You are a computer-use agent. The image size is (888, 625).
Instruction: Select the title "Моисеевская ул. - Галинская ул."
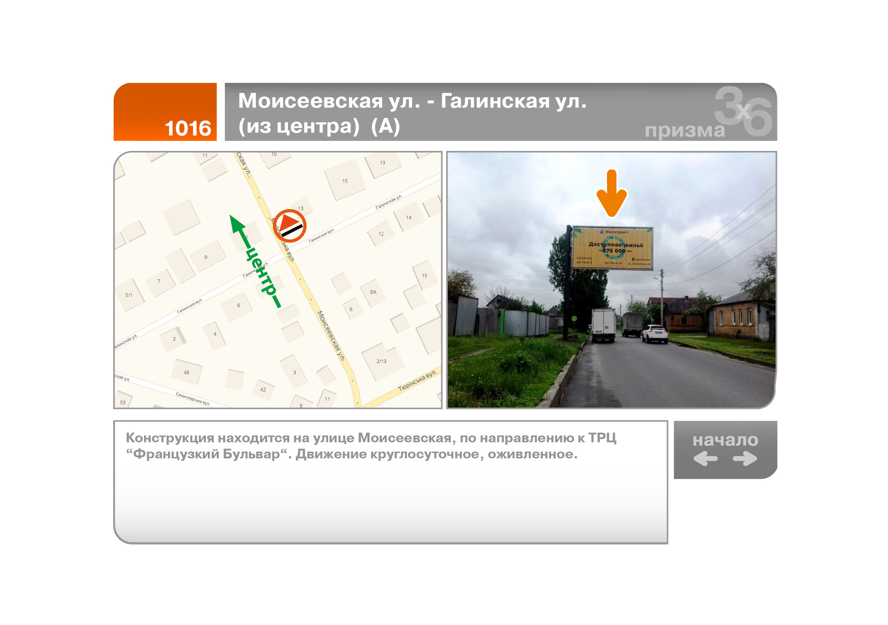412,101
